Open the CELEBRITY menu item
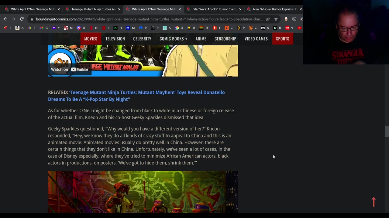389x218 pixels. point(142,39)
